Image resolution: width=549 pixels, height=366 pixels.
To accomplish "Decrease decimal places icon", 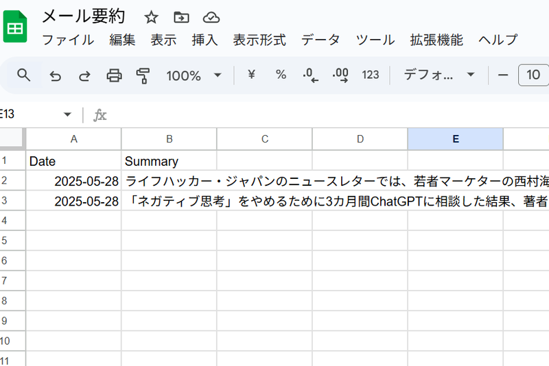I will 311,75.
